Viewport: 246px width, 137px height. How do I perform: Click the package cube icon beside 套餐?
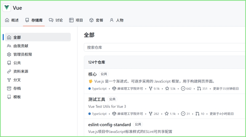point(91,20)
